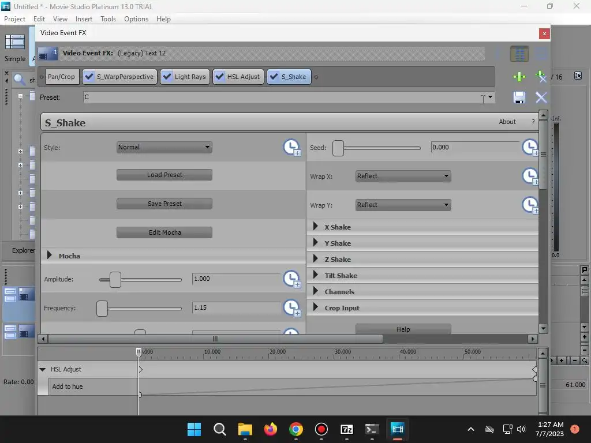
Task: Open 7-Zip from the taskbar
Action: (346, 429)
